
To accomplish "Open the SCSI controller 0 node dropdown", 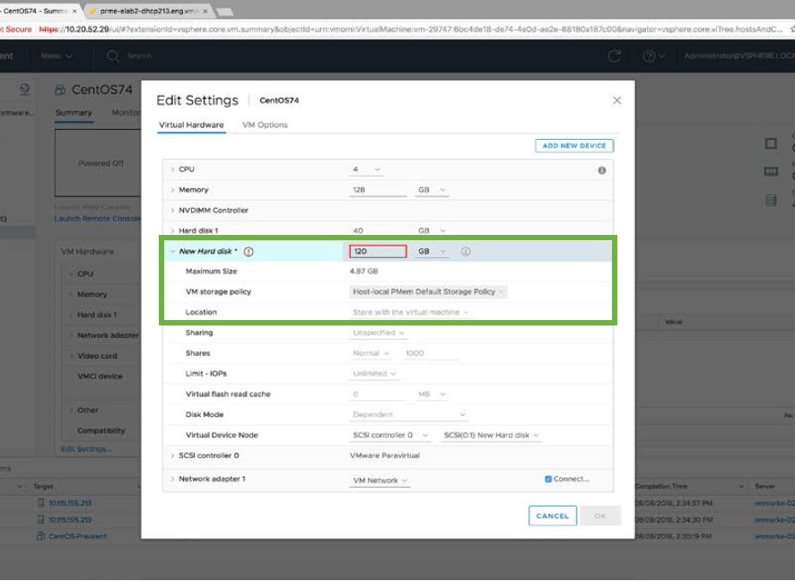I will pos(390,435).
